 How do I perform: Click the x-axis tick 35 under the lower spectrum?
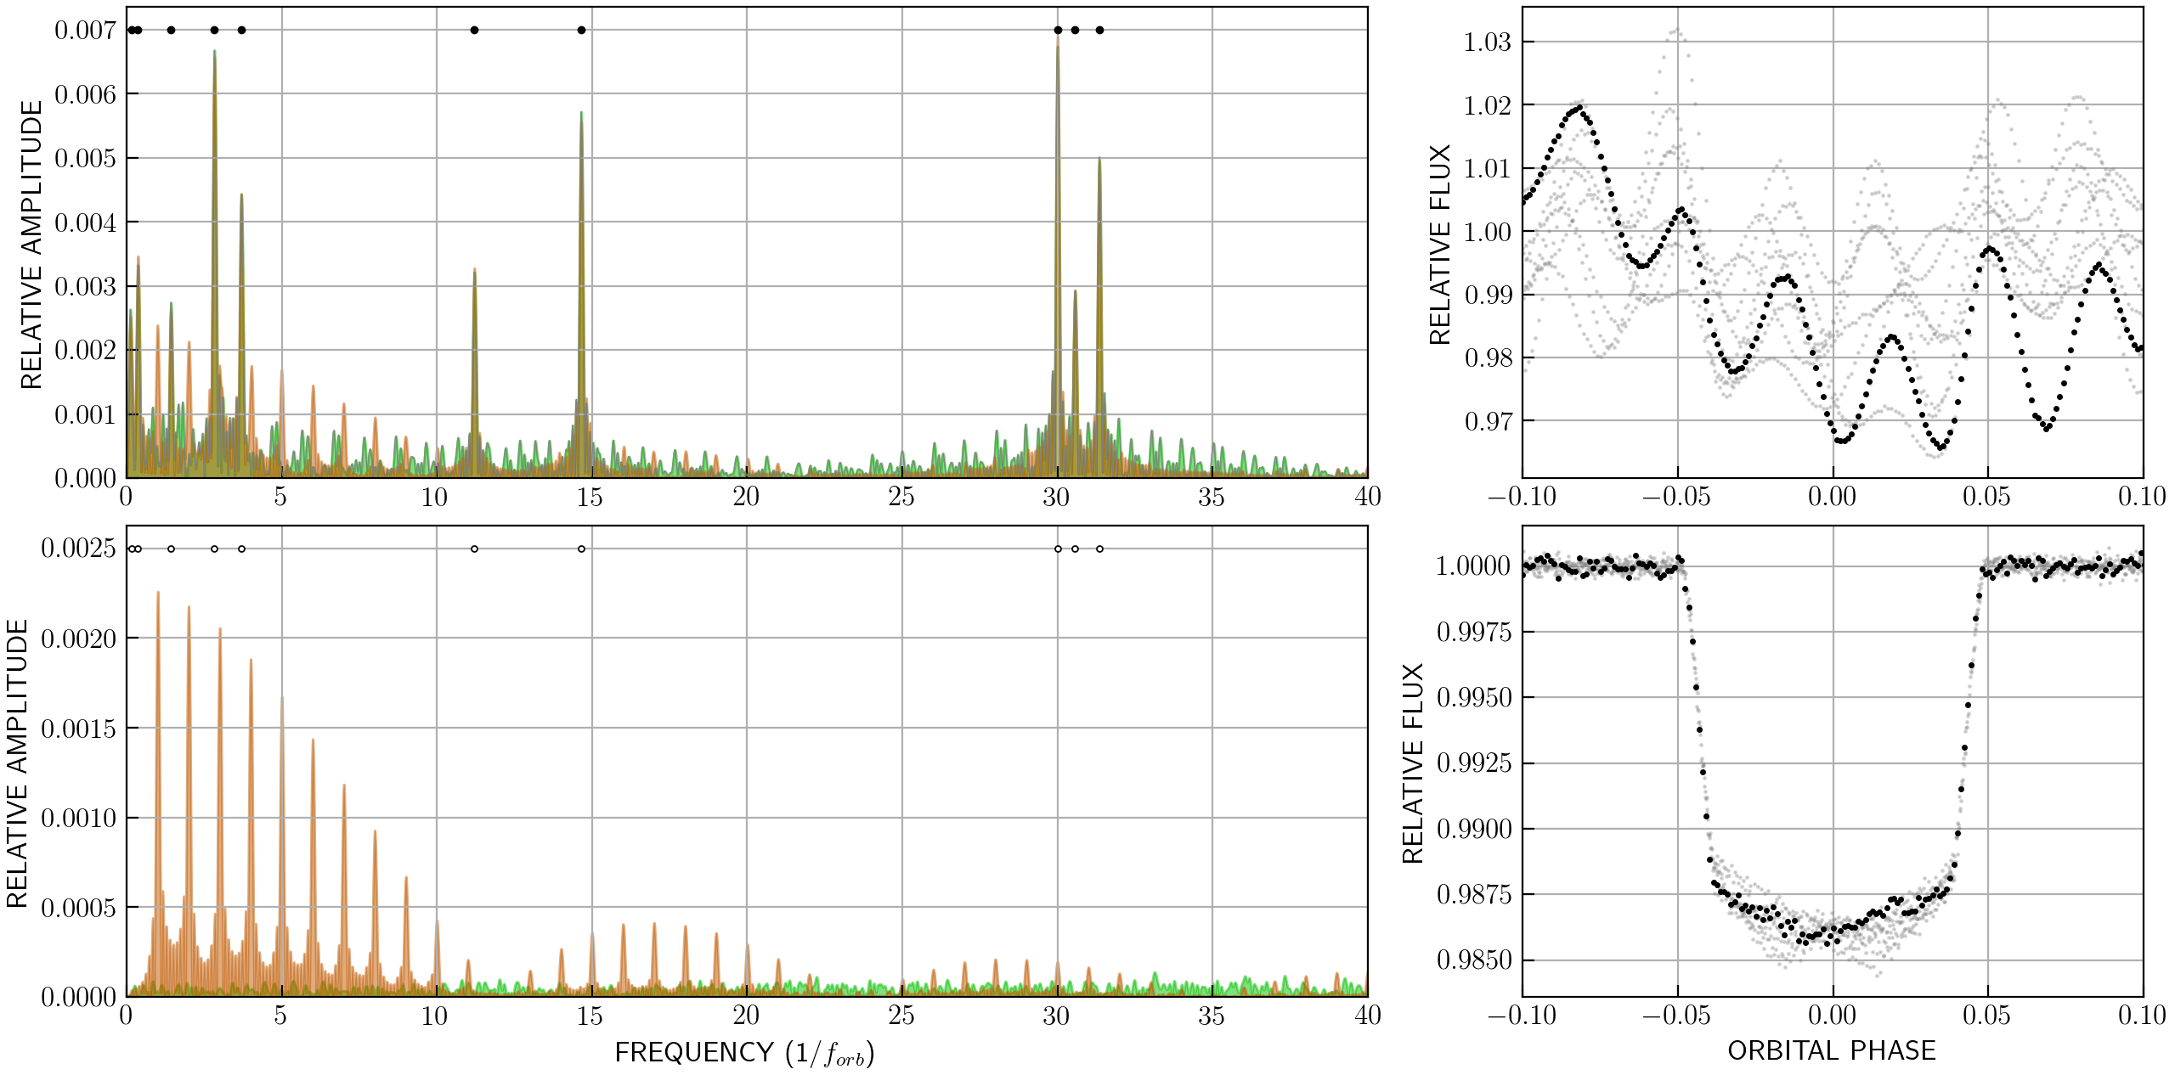1212,1016
